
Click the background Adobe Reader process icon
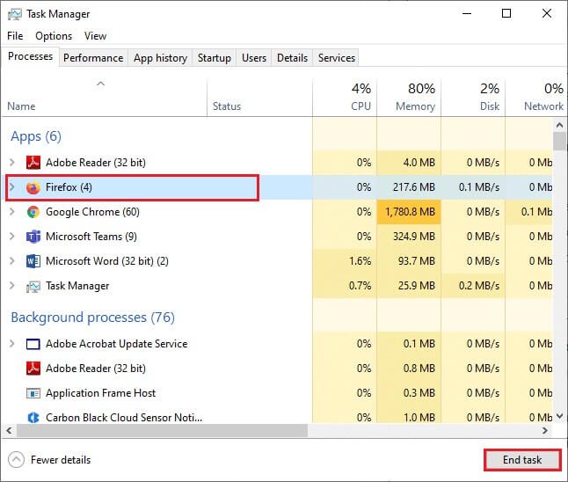pos(33,369)
